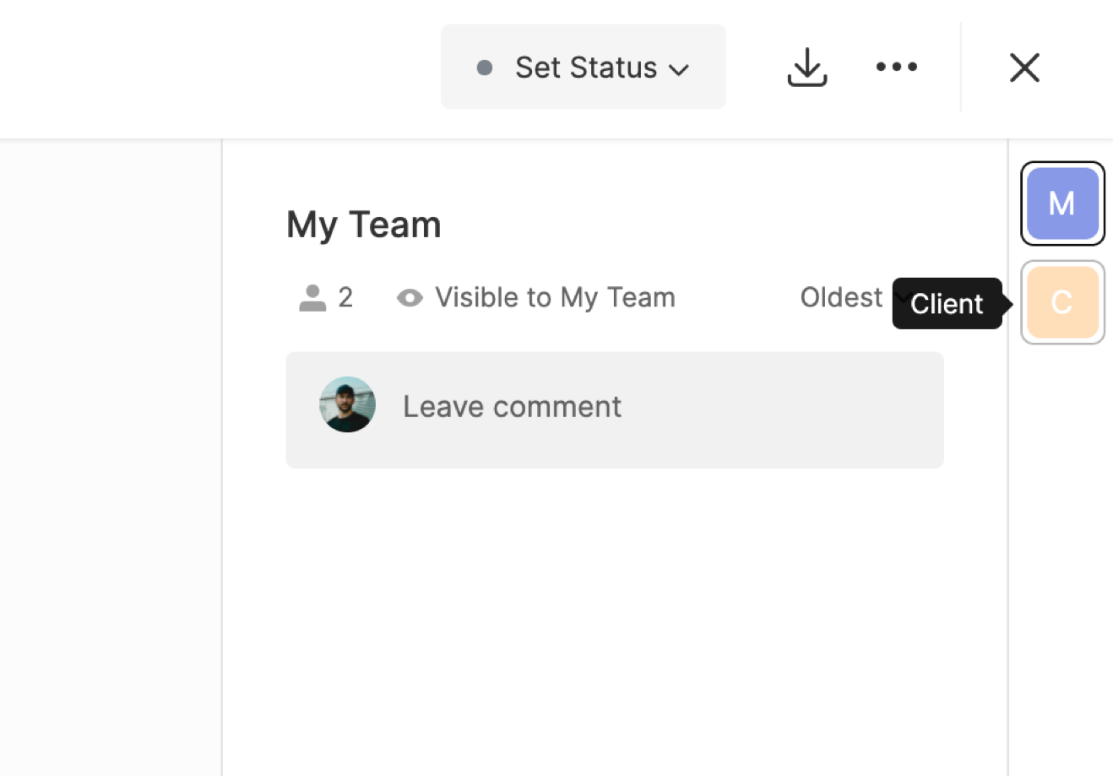Close the panel with the X icon
The width and height of the screenshot is (1113, 776).
point(1024,68)
